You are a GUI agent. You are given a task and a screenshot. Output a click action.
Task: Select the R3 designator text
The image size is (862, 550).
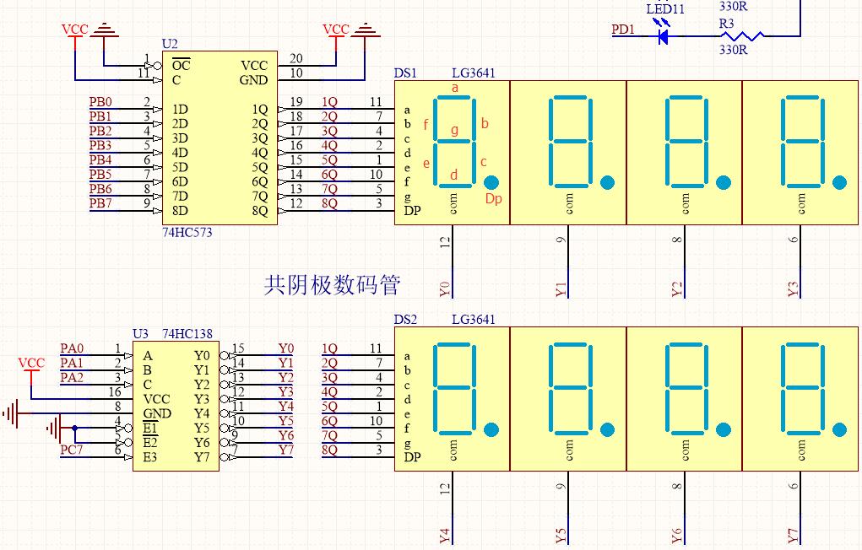(x=727, y=24)
